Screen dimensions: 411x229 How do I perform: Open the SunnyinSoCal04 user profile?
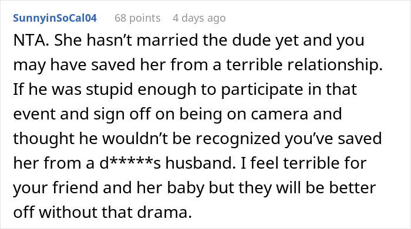[x=55, y=18]
